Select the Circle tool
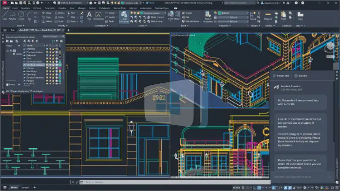The width and height of the screenshot is (340, 191). point(21,16)
